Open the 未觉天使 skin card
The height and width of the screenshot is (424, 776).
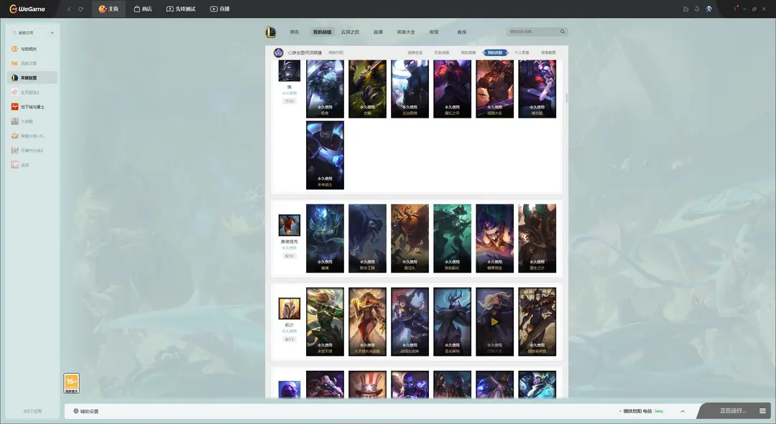(x=325, y=321)
